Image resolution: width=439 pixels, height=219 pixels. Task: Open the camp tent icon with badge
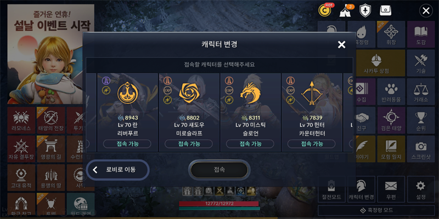pos(346,11)
